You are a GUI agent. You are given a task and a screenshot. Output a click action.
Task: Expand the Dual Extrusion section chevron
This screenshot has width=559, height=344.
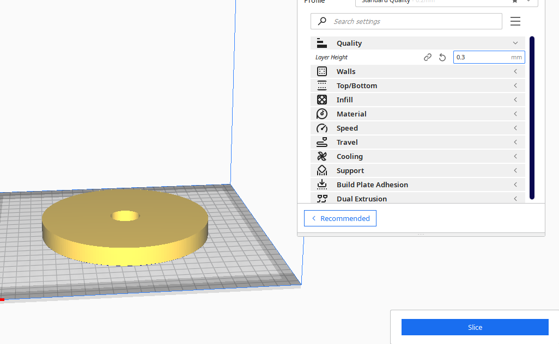515,199
